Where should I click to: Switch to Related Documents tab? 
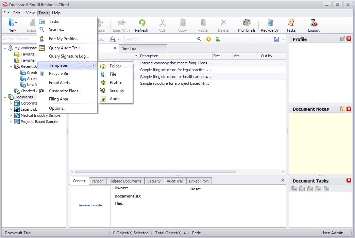click(125, 181)
